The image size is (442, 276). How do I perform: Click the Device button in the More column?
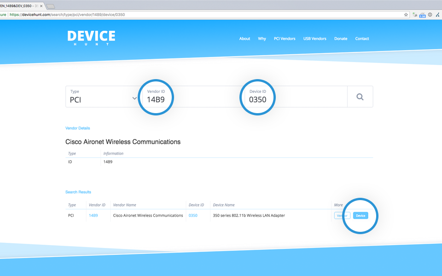coord(361,216)
